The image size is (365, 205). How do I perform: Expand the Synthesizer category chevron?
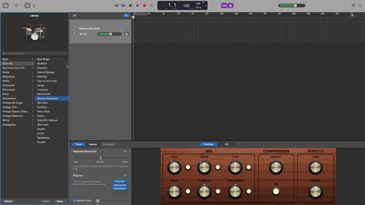[33, 99]
